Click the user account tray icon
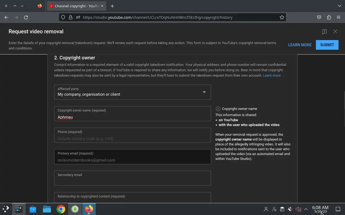Image resolution: width=345 pixels, height=215 pixels. click(x=266, y=209)
